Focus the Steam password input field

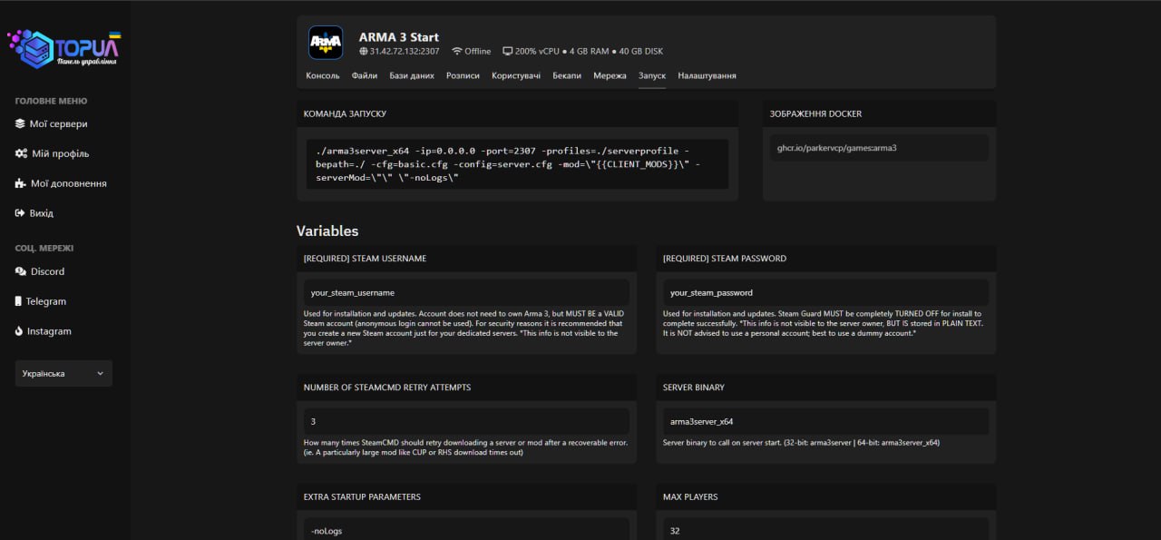coord(825,293)
